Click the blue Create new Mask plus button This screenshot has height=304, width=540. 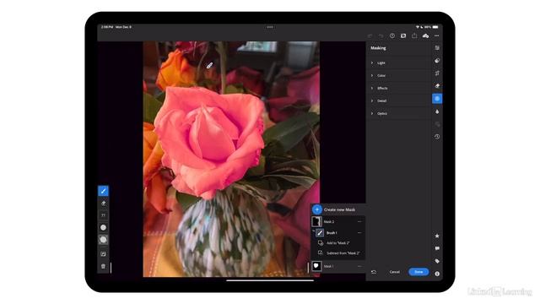317,209
